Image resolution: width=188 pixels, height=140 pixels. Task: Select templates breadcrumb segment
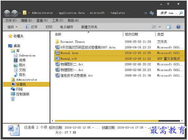click(118, 13)
